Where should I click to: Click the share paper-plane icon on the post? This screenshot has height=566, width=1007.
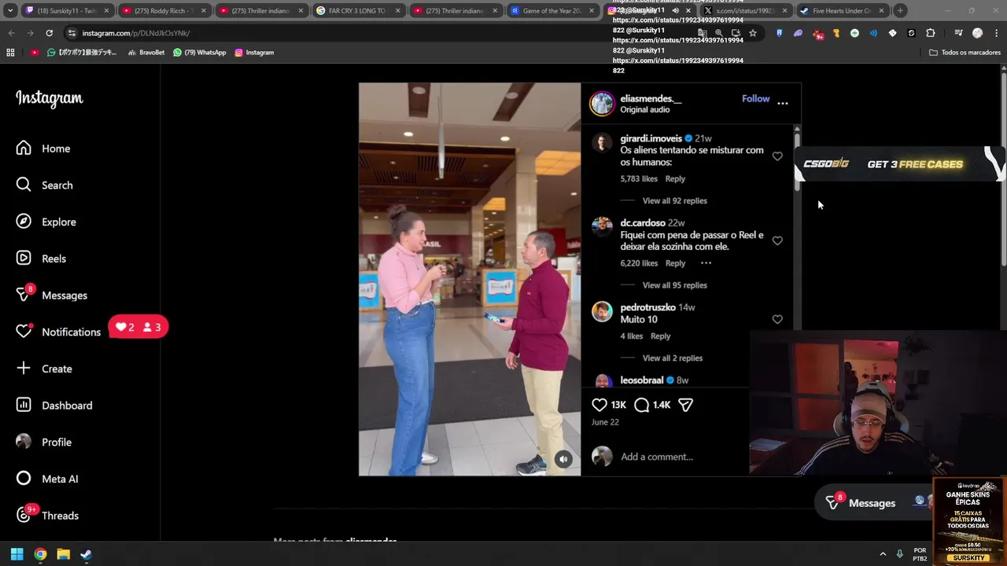[685, 405]
